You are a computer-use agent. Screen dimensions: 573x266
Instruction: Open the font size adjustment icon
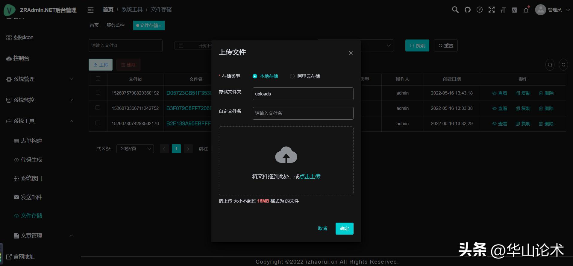pyautogui.click(x=503, y=10)
